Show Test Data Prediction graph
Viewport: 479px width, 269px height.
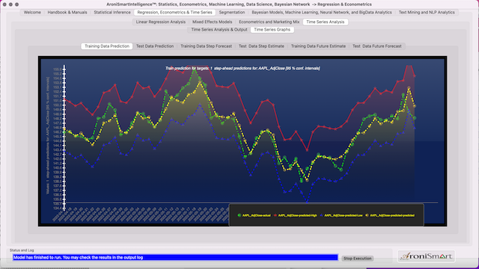155,46
